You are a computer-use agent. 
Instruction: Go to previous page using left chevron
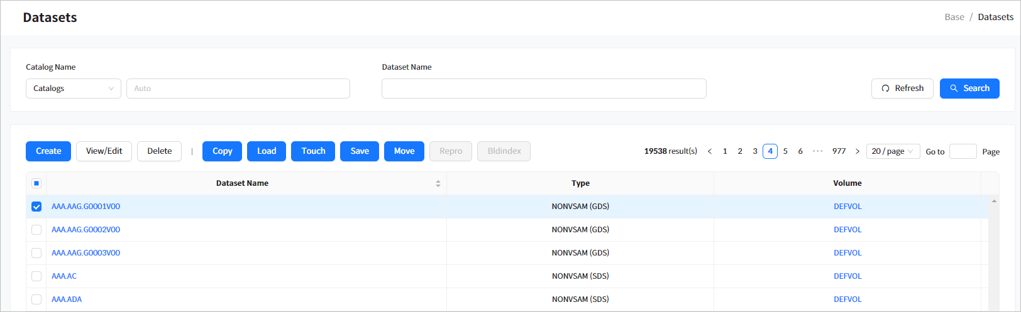point(710,151)
